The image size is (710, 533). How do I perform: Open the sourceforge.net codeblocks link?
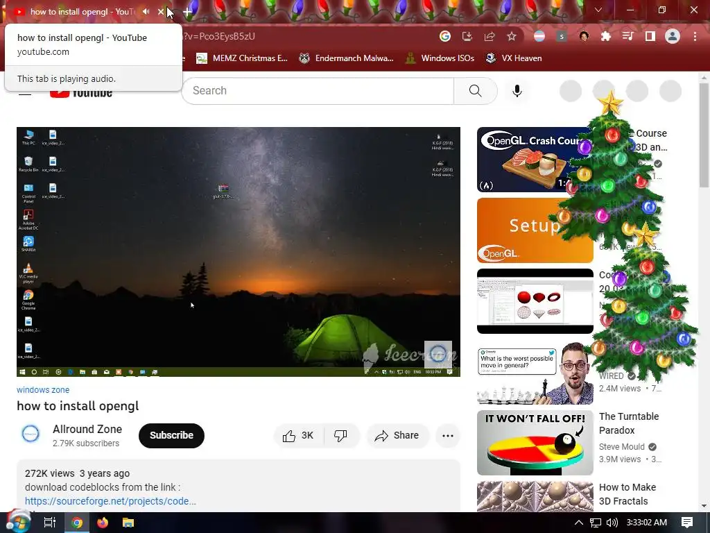pyautogui.click(x=110, y=501)
